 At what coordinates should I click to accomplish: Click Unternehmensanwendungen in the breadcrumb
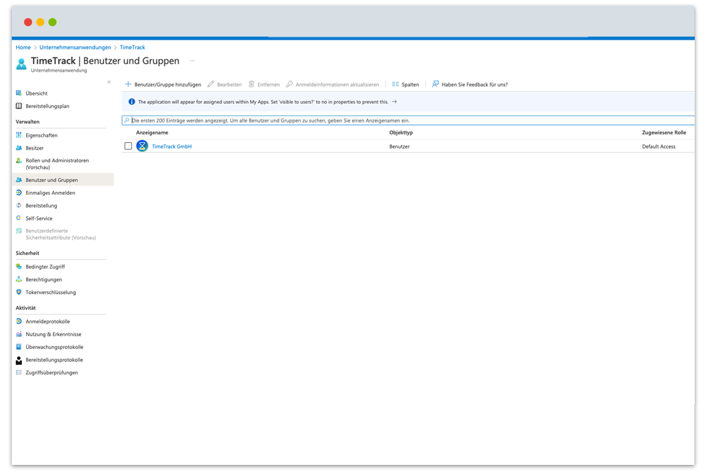point(75,47)
